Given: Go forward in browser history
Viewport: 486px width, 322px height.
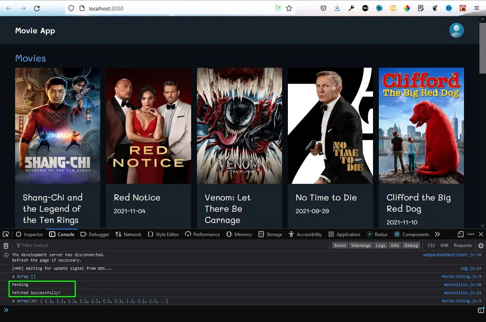Looking at the screenshot, I should 23,8.
